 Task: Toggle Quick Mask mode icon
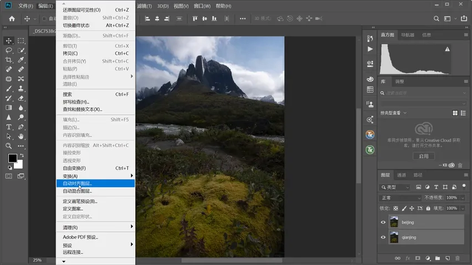pyautogui.click(x=9, y=176)
